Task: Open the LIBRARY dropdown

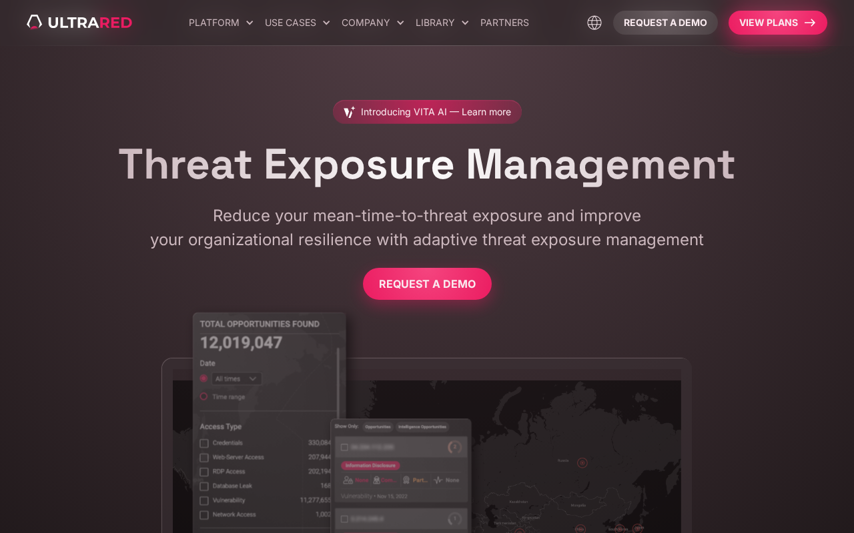Action: pos(442,23)
